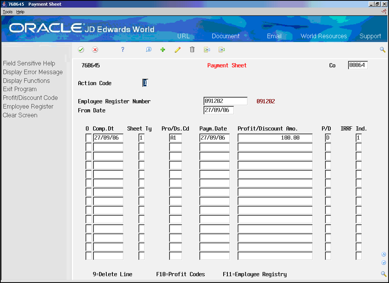Viewport: 389px width, 283px height.
Task: Open Profit/Discount Code option
Action: (x=30, y=98)
